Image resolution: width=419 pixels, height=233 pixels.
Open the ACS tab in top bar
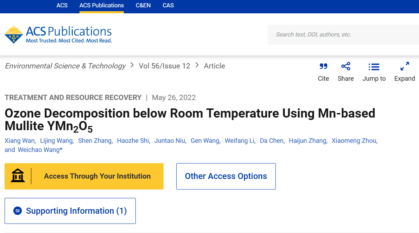(62, 6)
